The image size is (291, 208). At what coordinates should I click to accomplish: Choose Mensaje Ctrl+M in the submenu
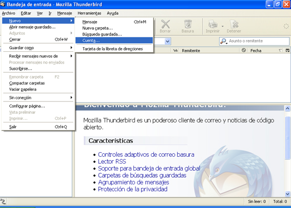click(x=114, y=22)
